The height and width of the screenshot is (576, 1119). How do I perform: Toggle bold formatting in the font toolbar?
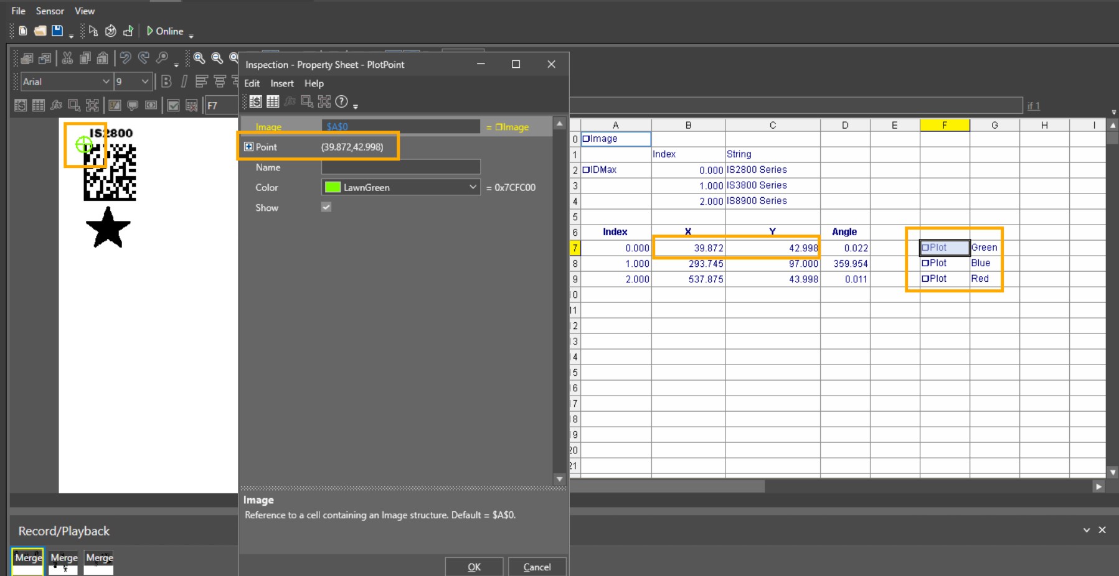coord(167,81)
